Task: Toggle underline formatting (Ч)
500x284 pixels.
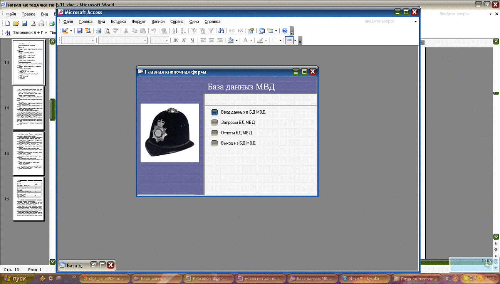Action: (193, 40)
